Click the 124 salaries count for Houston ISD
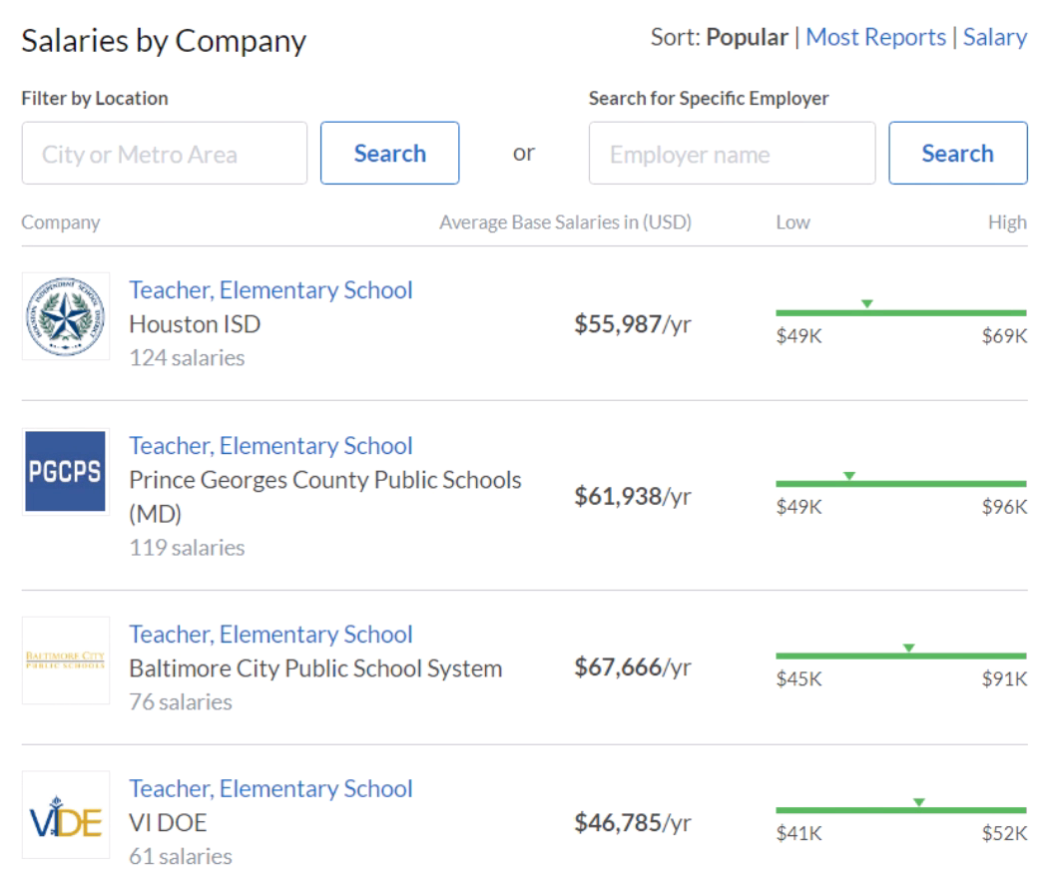 point(187,357)
